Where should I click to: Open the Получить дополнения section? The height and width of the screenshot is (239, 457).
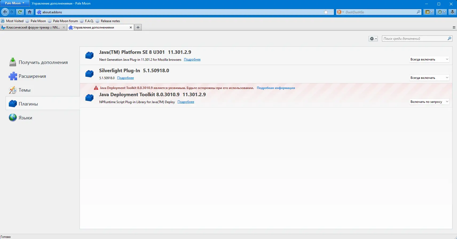[x=43, y=62]
